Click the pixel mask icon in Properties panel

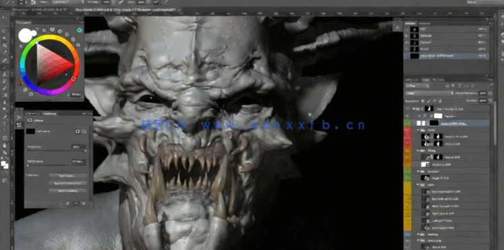(x=78, y=131)
